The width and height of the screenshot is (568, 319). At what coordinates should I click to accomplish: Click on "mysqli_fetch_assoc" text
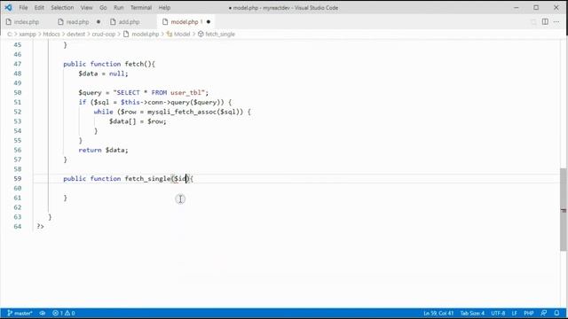coord(182,112)
